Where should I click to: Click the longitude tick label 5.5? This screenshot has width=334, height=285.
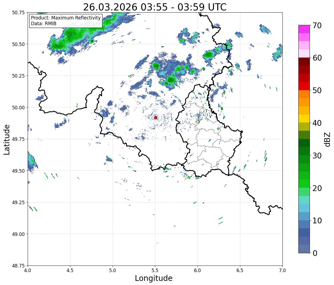pyautogui.click(x=155, y=270)
